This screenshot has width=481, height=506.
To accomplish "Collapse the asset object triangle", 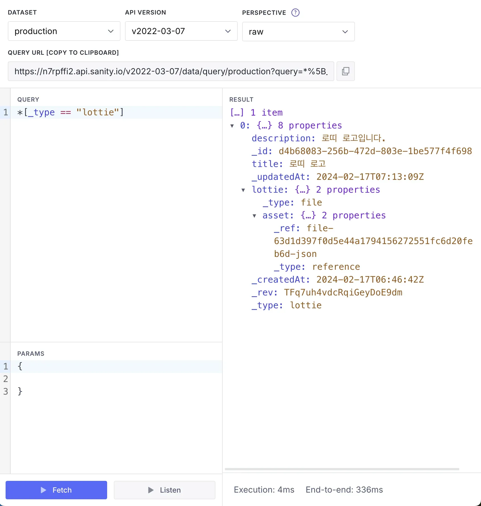I will (254, 216).
